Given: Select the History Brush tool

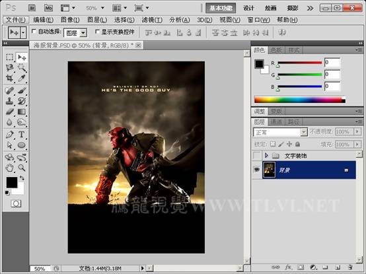Looking at the screenshot, I should pyautogui.click(x=22, y=101).
